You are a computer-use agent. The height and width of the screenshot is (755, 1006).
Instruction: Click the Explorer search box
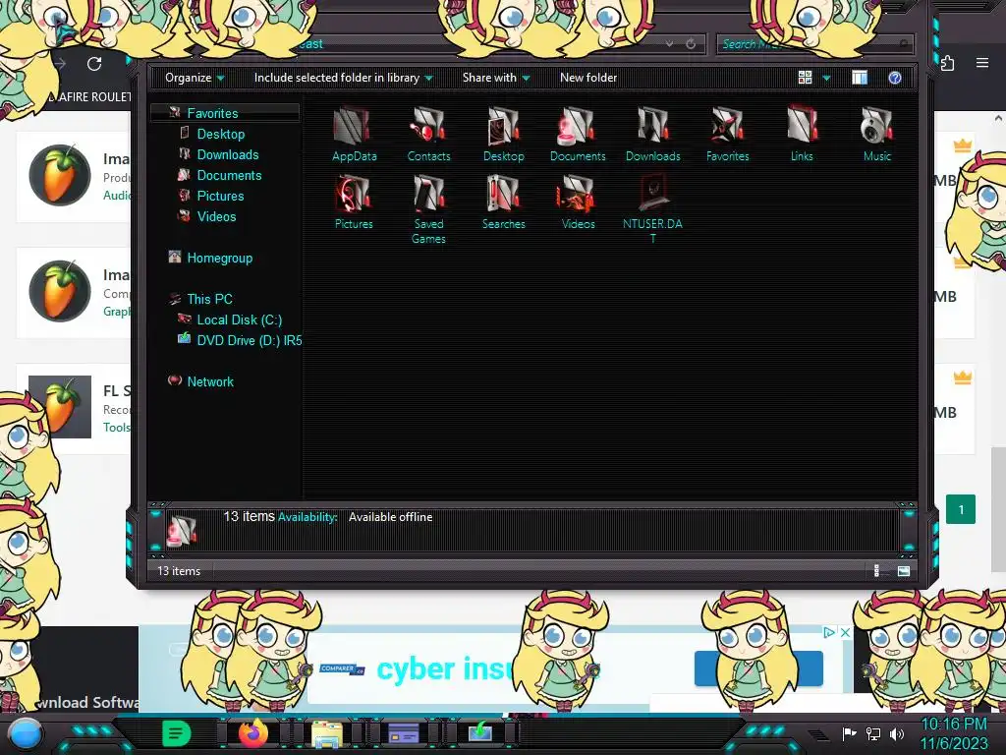coord(814,43)
